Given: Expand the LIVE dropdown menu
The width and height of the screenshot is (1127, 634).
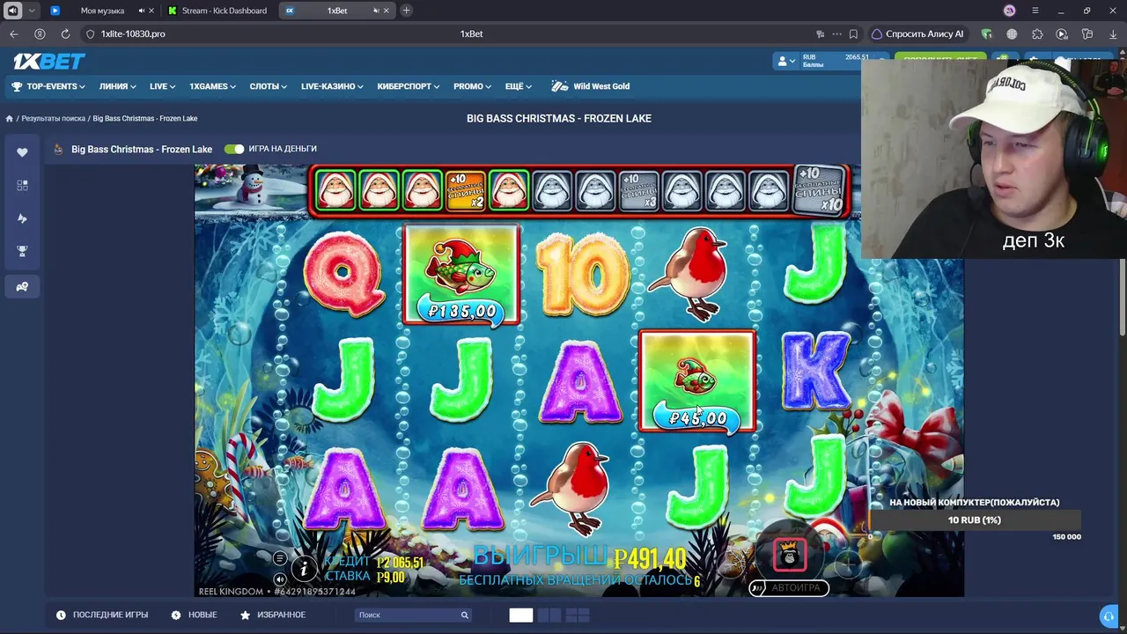Looking at the screenshot, I should tap(163, 86).
